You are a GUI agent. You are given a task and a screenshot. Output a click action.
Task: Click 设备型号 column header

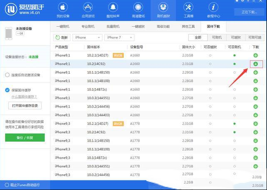tap(136, 47)
